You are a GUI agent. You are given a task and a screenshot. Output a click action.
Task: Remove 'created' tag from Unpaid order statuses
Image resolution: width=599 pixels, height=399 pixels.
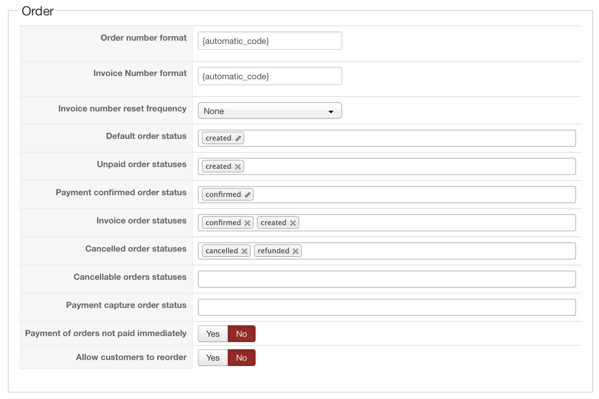pyautogui.click(x=238, y=166)
